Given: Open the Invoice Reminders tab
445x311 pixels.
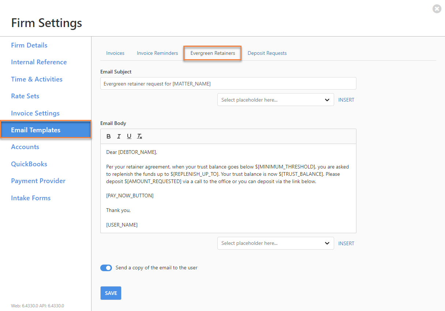Looking at the screenshot, I should pyautogui.click(x=157, y=53).
